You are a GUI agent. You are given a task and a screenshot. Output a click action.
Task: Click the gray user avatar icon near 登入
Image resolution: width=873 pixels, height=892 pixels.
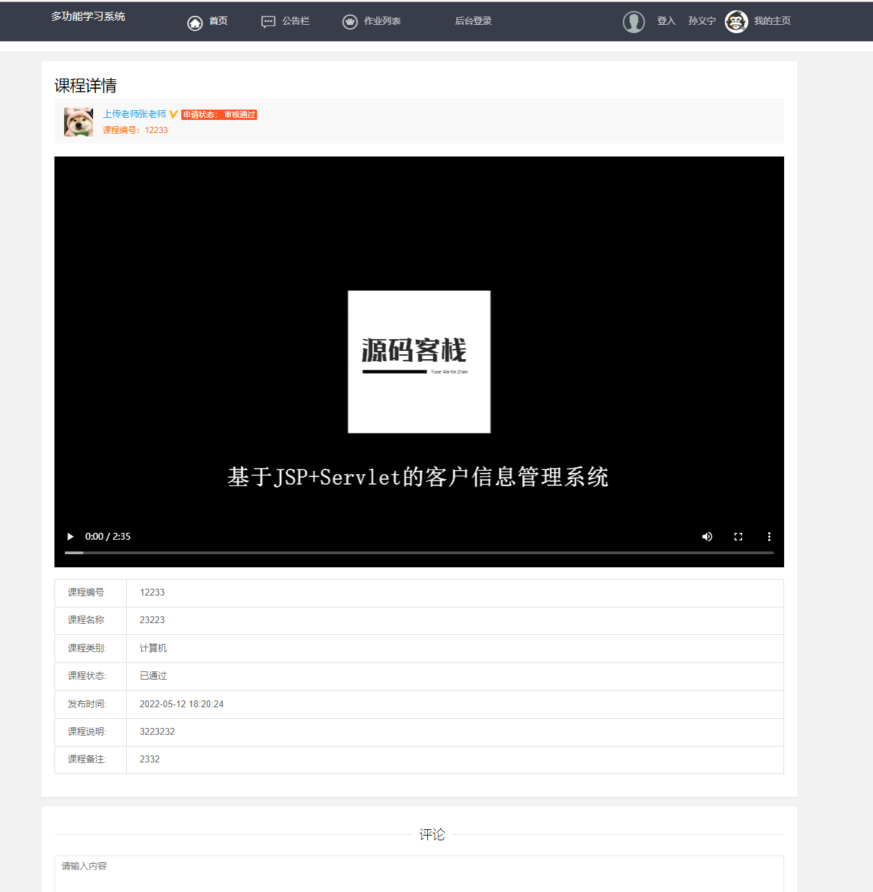pos(633,21)
